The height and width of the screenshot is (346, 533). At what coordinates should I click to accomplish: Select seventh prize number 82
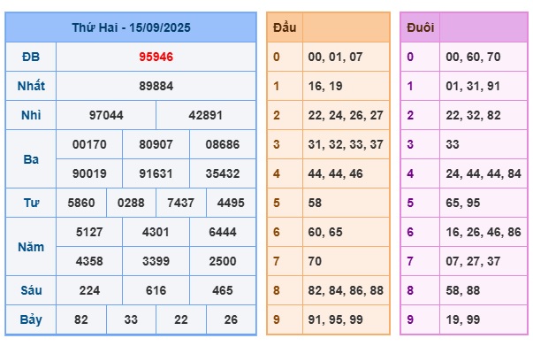click(81, 320)
